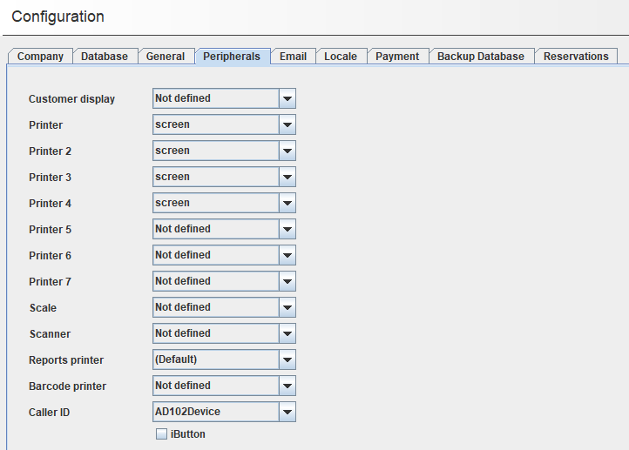Open the Barcode printer dropdown
The width and height of the screenshot is (629, 450).
(287, 386)
